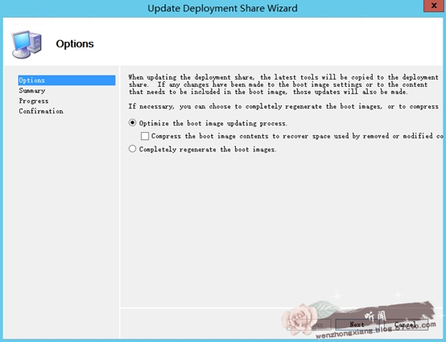This screenshot has height=342, width=446.
Task: Click the computer wizard icon in header
Action: [x=27, y=44]
